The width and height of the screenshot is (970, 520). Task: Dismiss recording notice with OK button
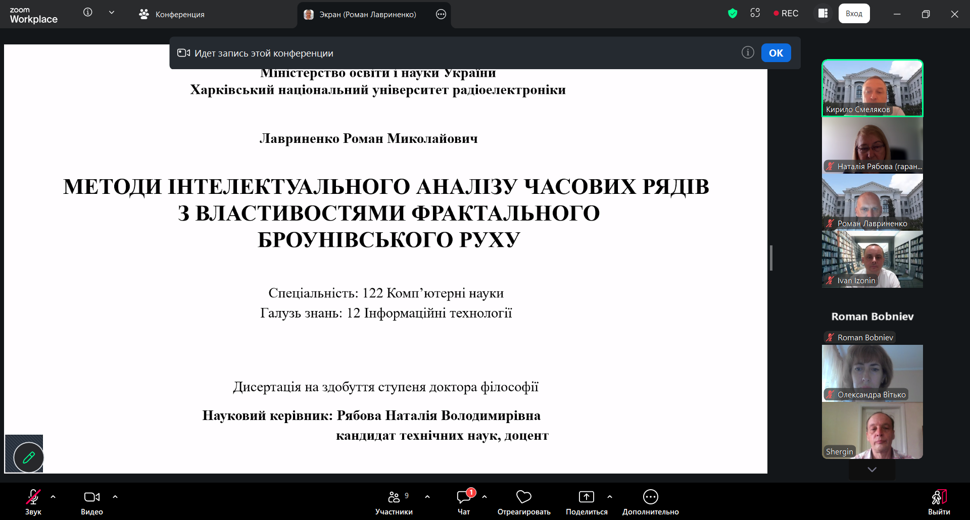coord(776,53)
